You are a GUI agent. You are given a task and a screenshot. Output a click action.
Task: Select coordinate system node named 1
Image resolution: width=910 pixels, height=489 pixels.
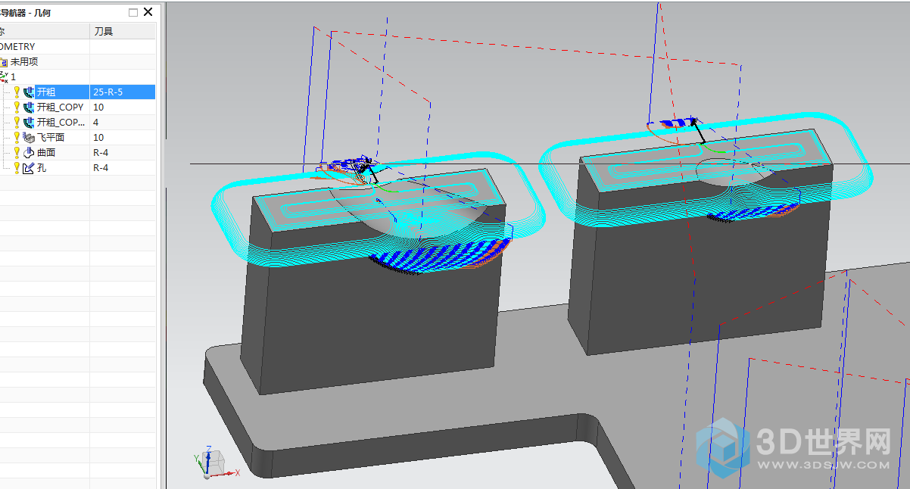coord(13,76)
